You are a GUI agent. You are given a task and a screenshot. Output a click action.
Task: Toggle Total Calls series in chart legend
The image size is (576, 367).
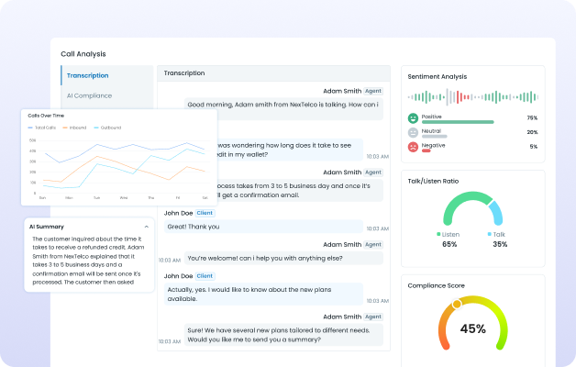[42, 128]
